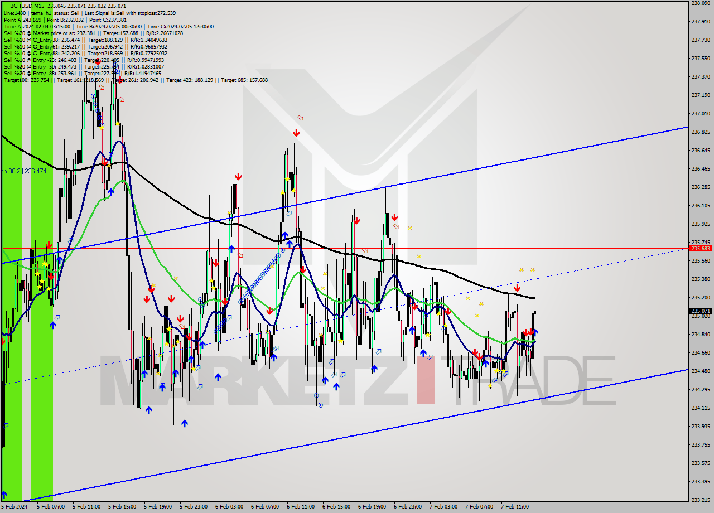Click the 234.295 price axis label
The height and width of the screenshot is (513, 714).
tap(701, 389)
